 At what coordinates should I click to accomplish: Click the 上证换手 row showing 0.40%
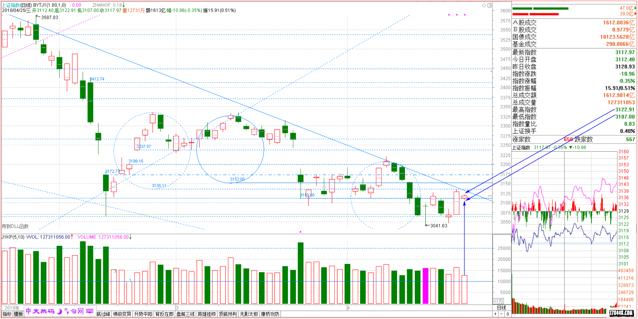pos(574,131)
